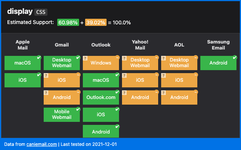The height and width of the screenshot is (150, 241).
Task: Click checkmark badge on Apple Mail iOS
Action: (39, 75)
